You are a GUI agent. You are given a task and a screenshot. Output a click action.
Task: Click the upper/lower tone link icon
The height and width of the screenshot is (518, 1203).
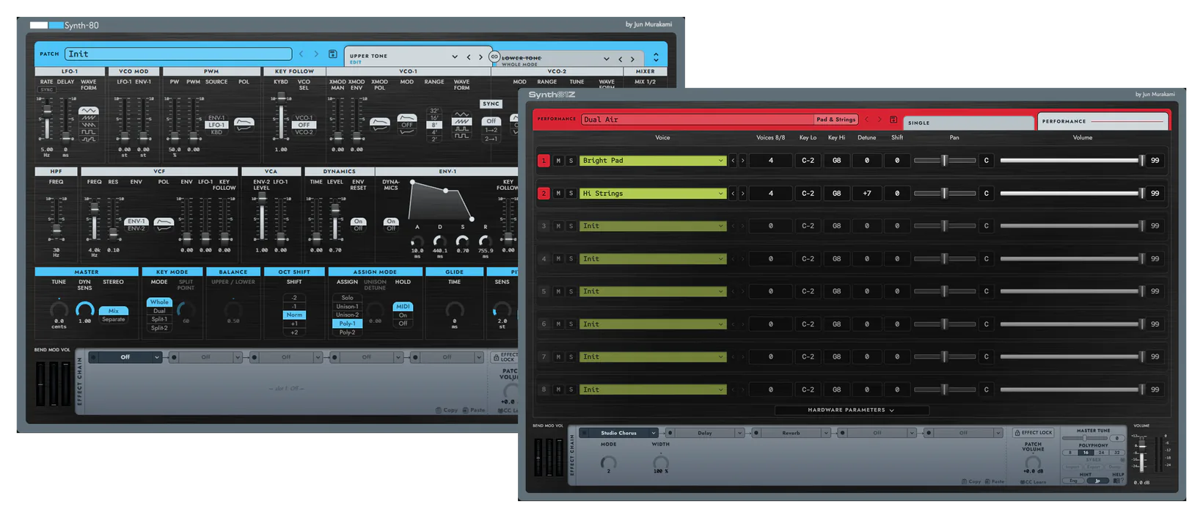point(494,56)
